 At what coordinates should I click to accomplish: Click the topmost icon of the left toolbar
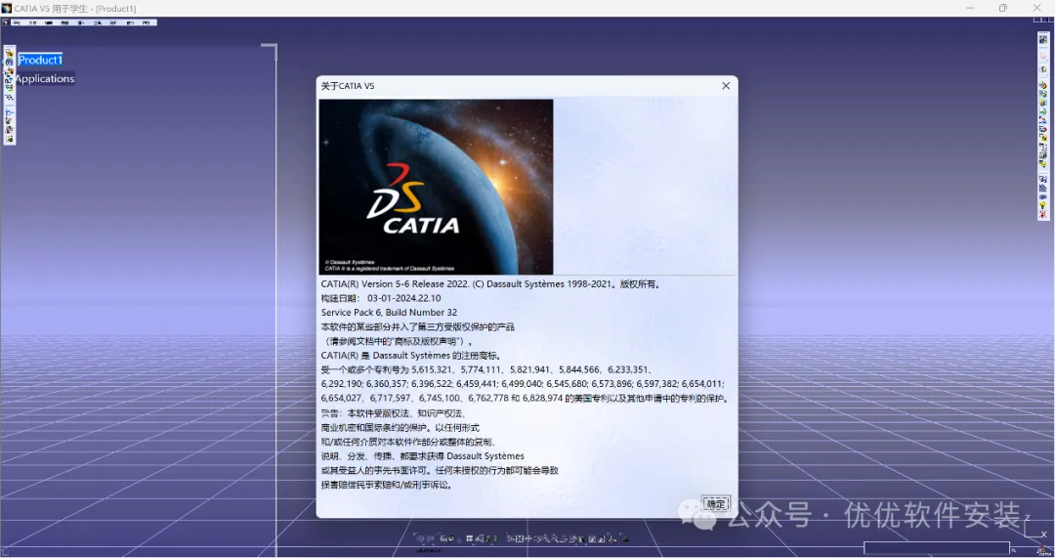click(x=10, y=53)
